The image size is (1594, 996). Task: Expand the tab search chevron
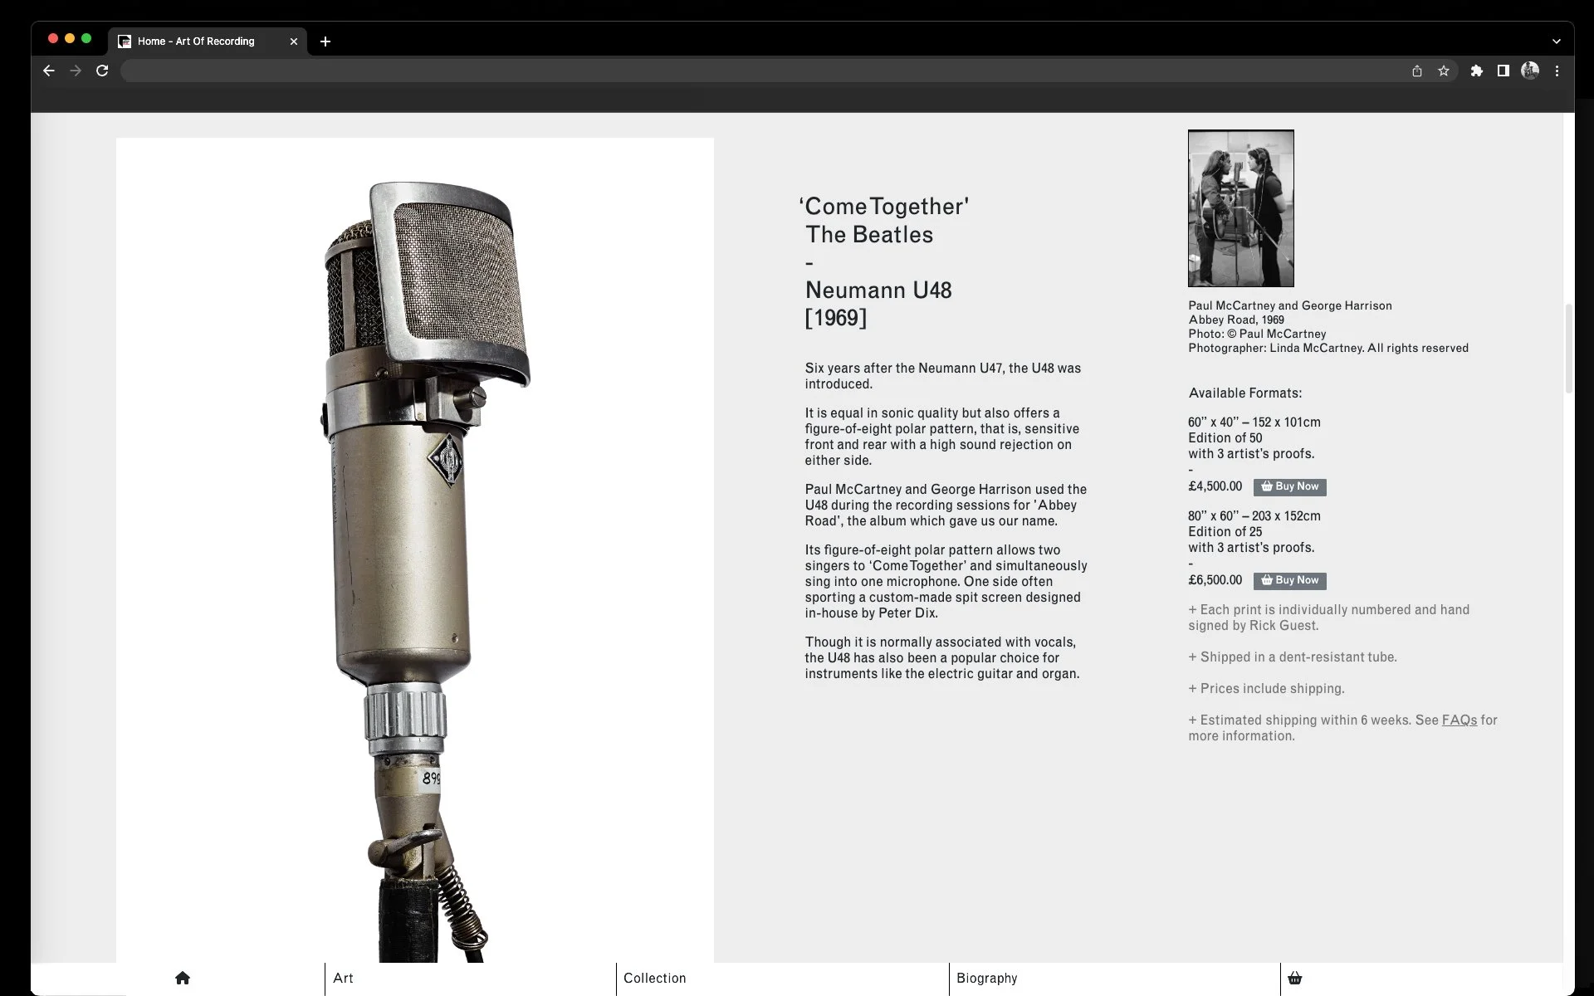pyautogui.click(x=1556, y=41)
